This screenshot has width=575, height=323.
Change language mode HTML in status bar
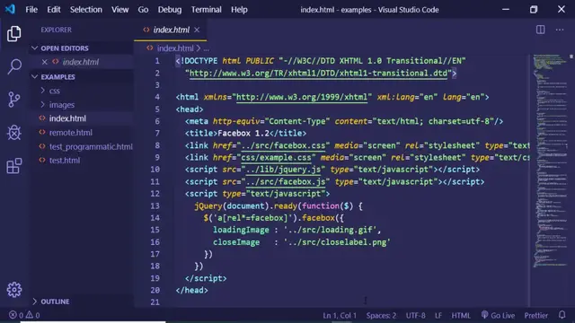pyautogui.click(x=461, y=315)
